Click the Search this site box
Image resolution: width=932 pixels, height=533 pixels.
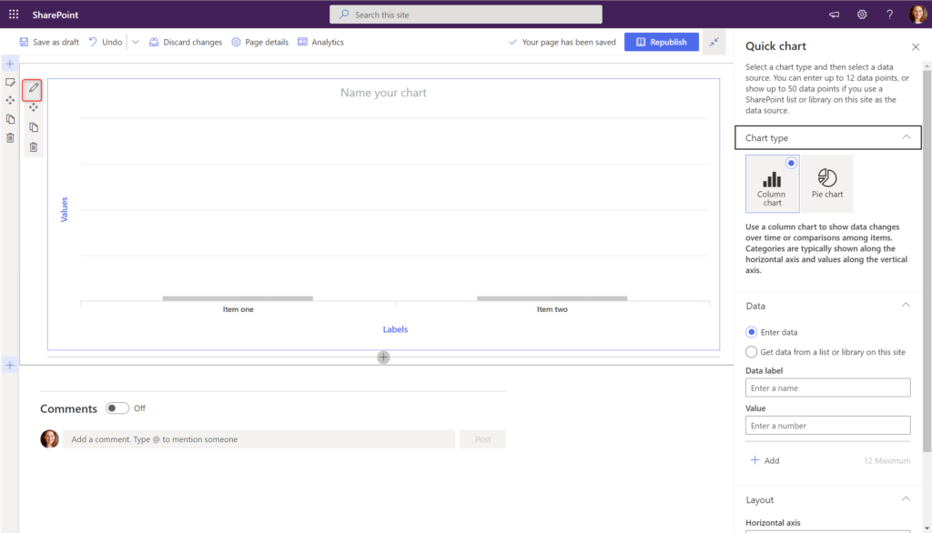(466, 15)
